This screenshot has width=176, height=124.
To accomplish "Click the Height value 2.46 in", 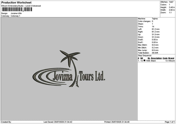I will coord(172,7).
